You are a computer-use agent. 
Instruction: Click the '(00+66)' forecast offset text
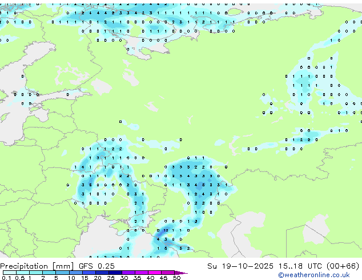(x=343, y=266)
